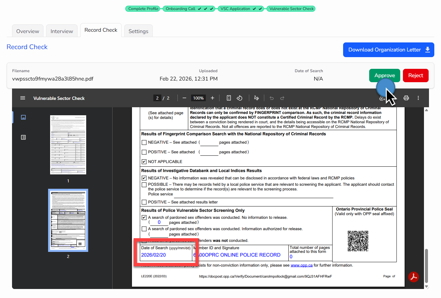441x298 pixels.
Task: Click the 100% zoom level field
Action: coord(198,98)
